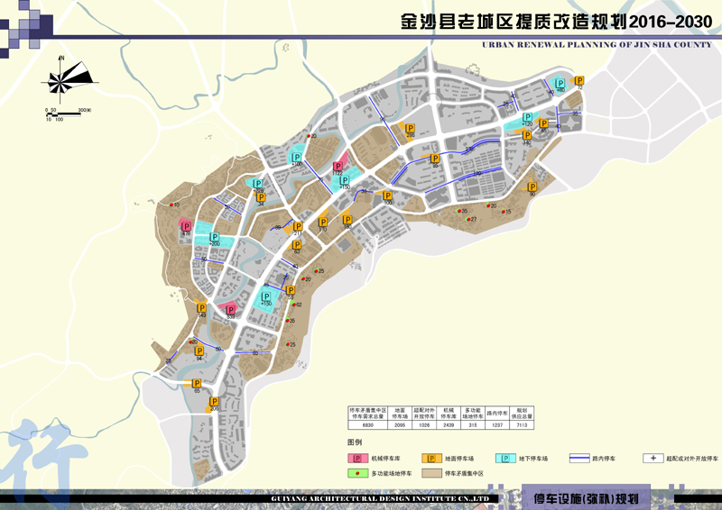Click the 地下停车场 cyan legend icon

pyautogui.click(x=507, y=459)
